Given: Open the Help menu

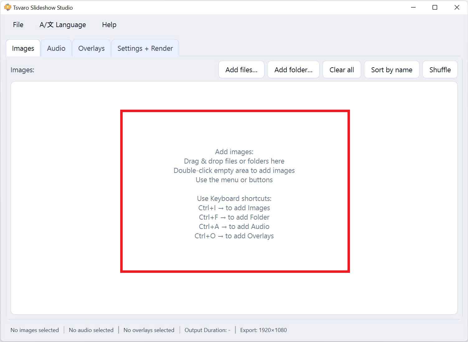Looking at the screenshot, I should [x=109, y=25].
